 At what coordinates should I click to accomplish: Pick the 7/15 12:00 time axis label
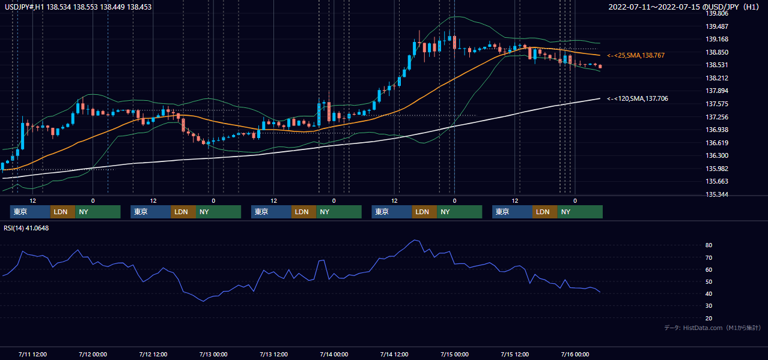pyautogui.click(x=515, y=354)
